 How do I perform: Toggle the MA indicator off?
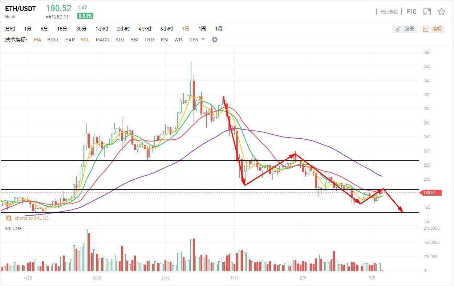click(37, 40)
